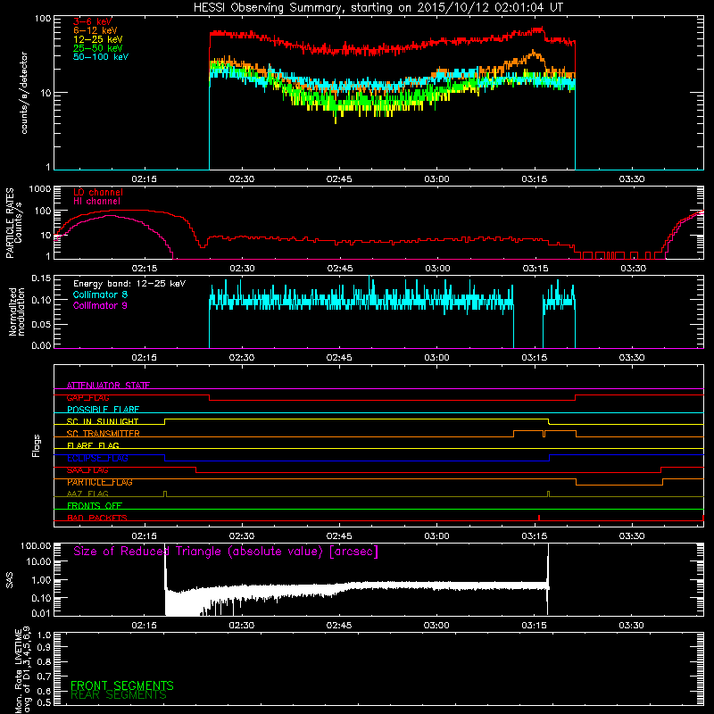Select the 50-100 keV legend label

101,57
